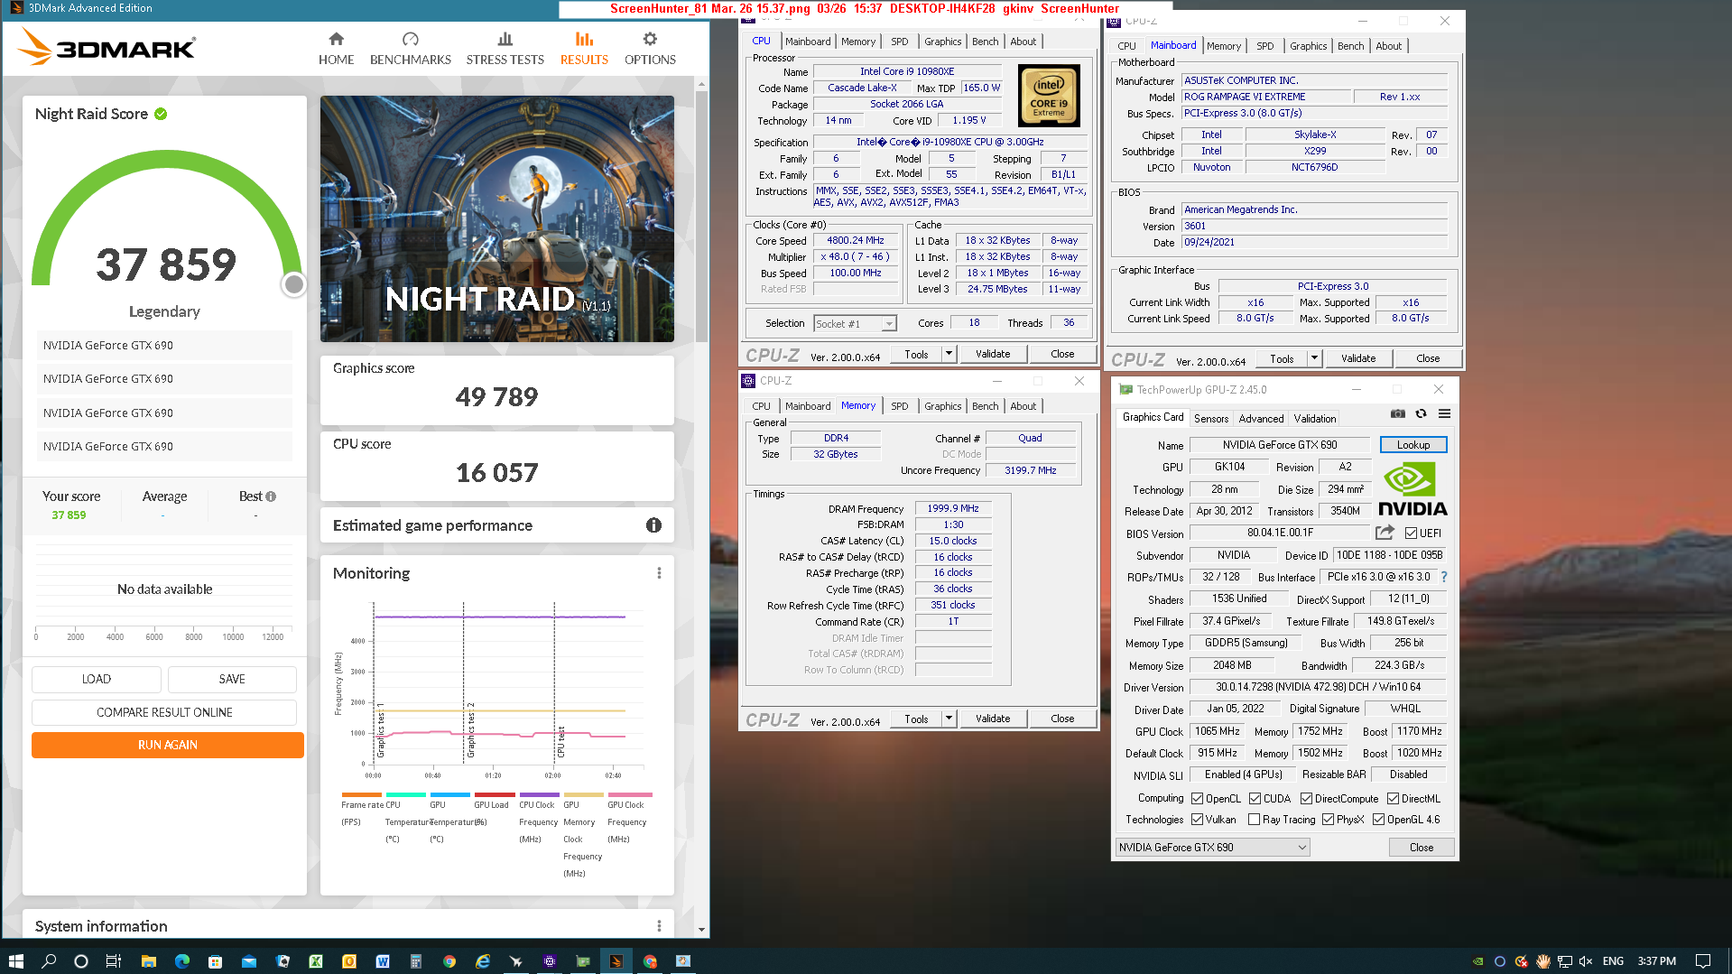Open Estimated game performance info icon
The width and height of the screenshot is (1732, 974).
(653, 525)
